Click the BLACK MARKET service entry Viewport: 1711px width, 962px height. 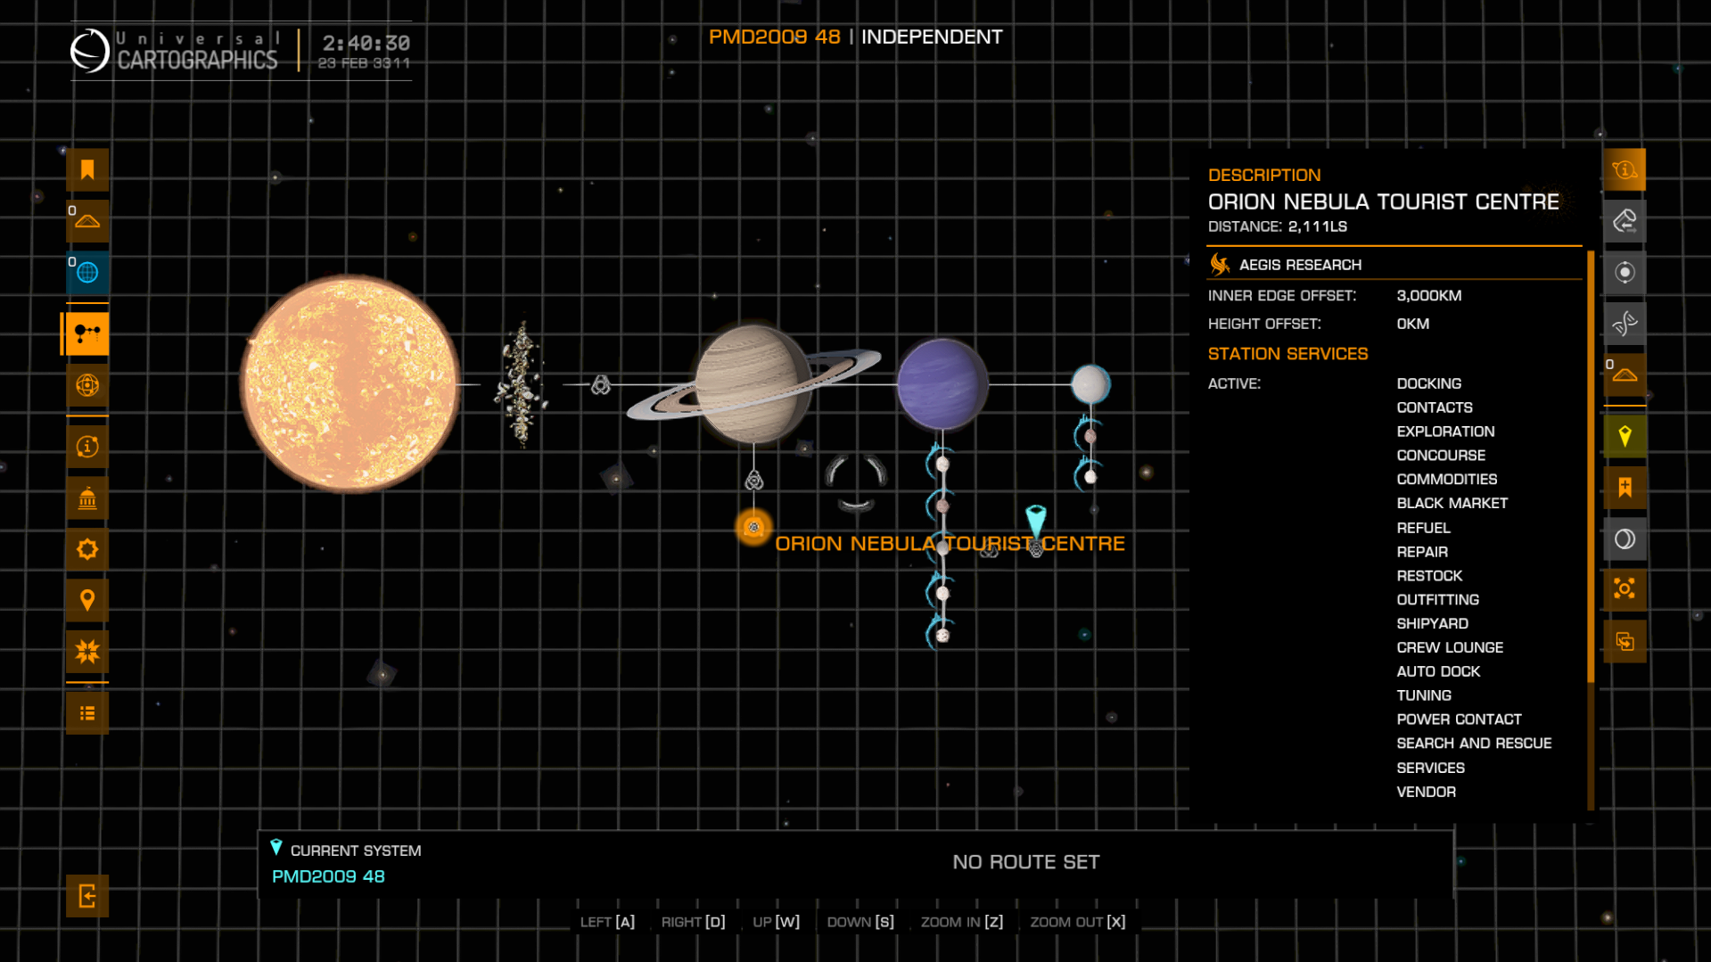1452,503
